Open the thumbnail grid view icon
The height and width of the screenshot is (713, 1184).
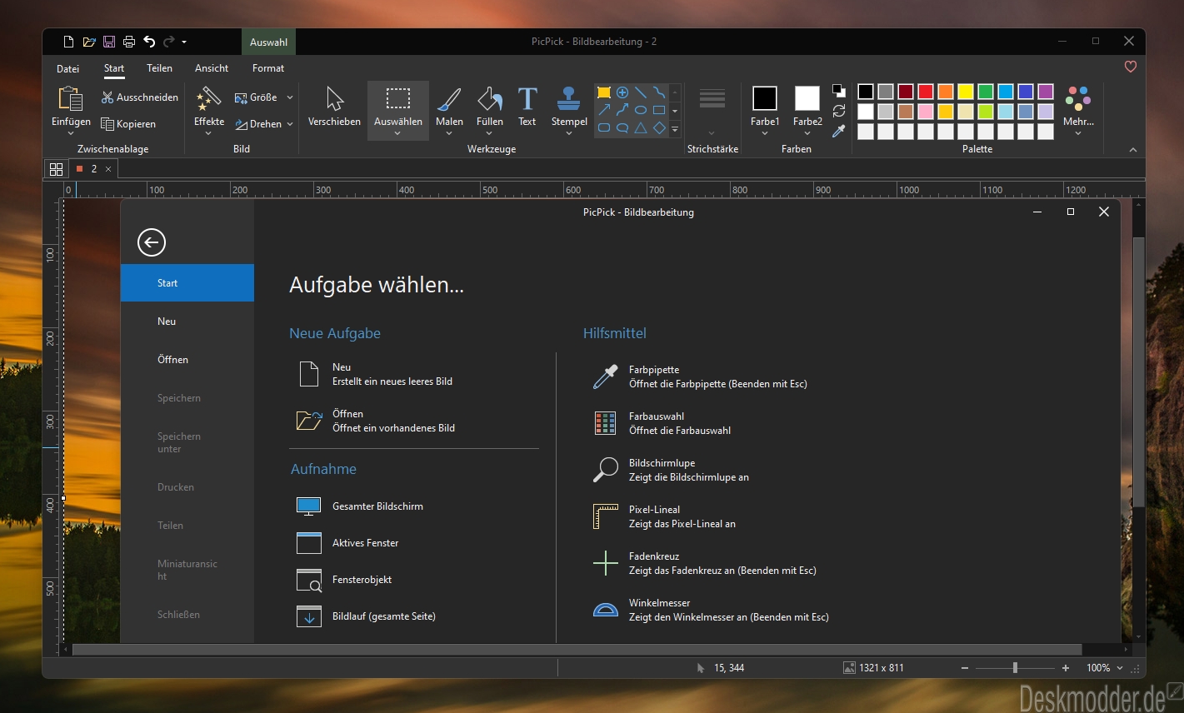(x=56, y=169)
